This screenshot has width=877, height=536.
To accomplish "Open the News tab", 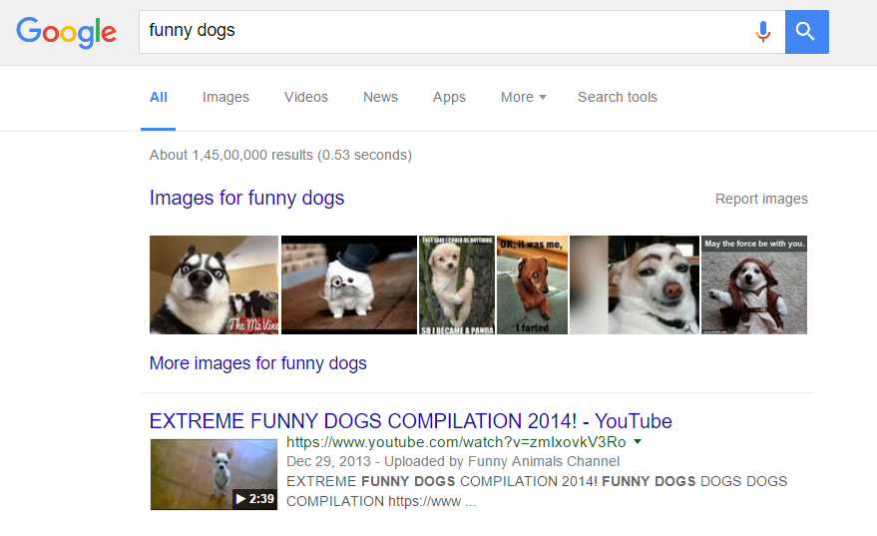I will [380, 98].
